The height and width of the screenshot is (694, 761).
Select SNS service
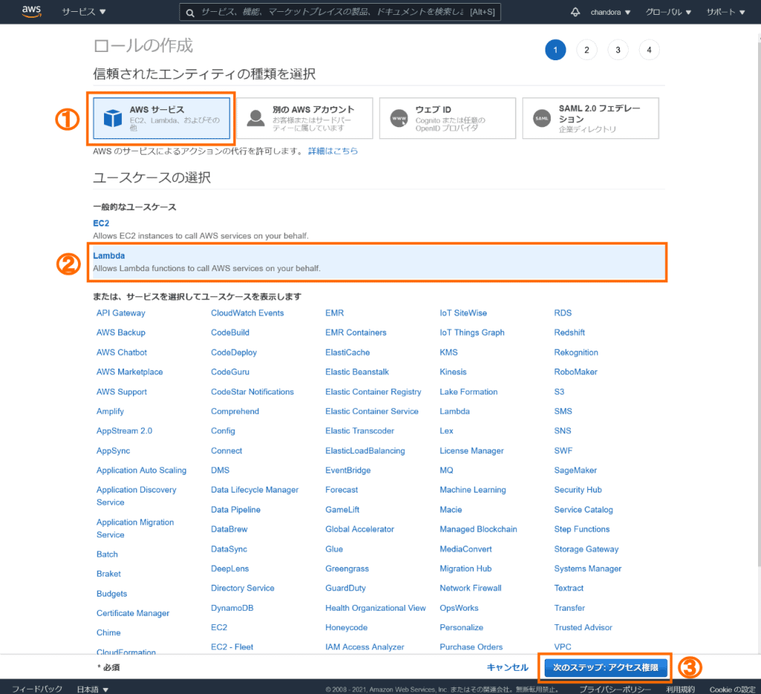click(563, 431)
